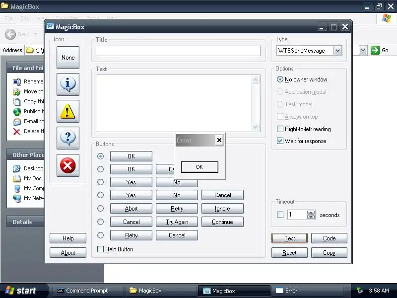The image size is (397, 298).
Task: Click OK in the Error dialog
Action: [199, 167]
